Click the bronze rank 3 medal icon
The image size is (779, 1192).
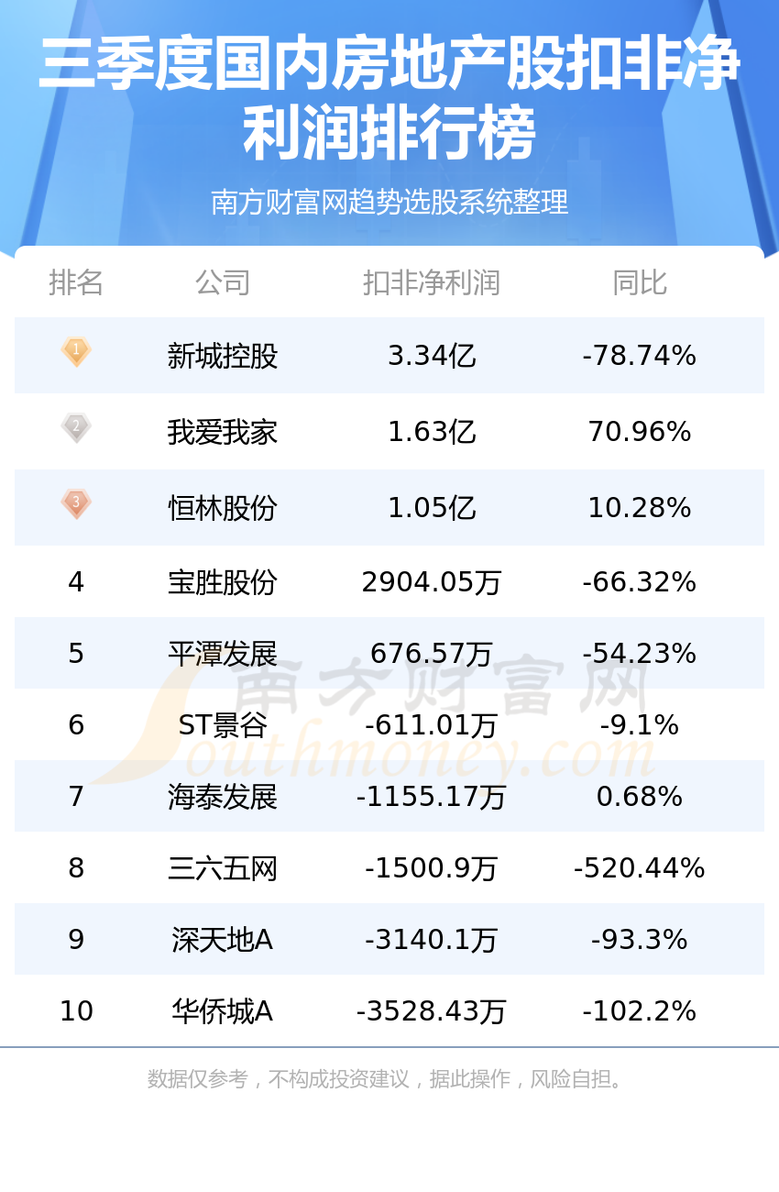click(76, 504)
